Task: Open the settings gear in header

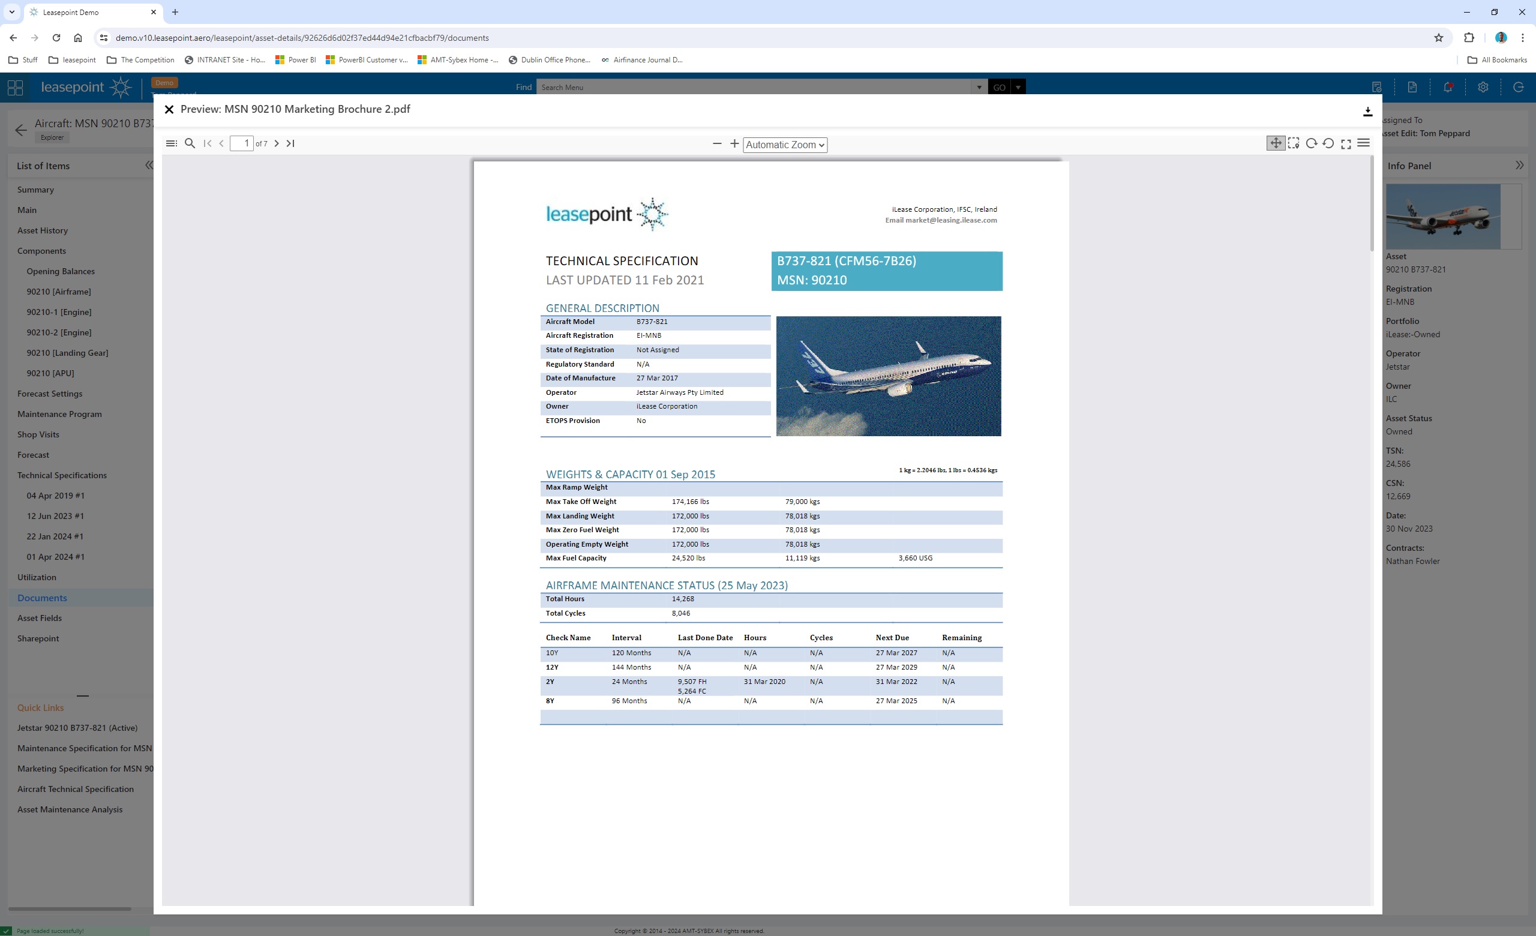Action: [1483, 87]
